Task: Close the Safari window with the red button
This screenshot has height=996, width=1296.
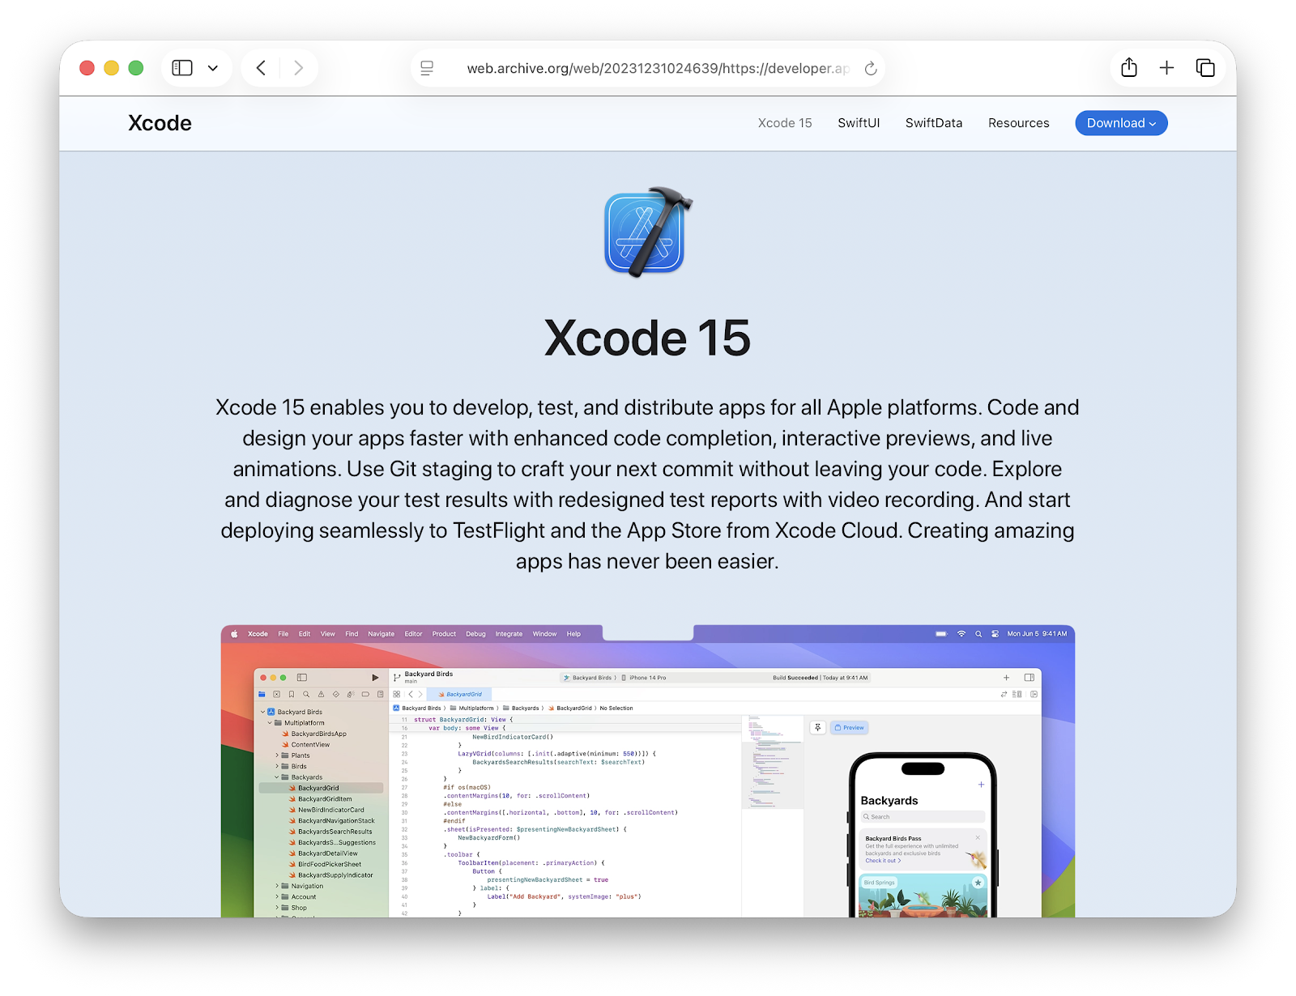Action: [87, 68]
